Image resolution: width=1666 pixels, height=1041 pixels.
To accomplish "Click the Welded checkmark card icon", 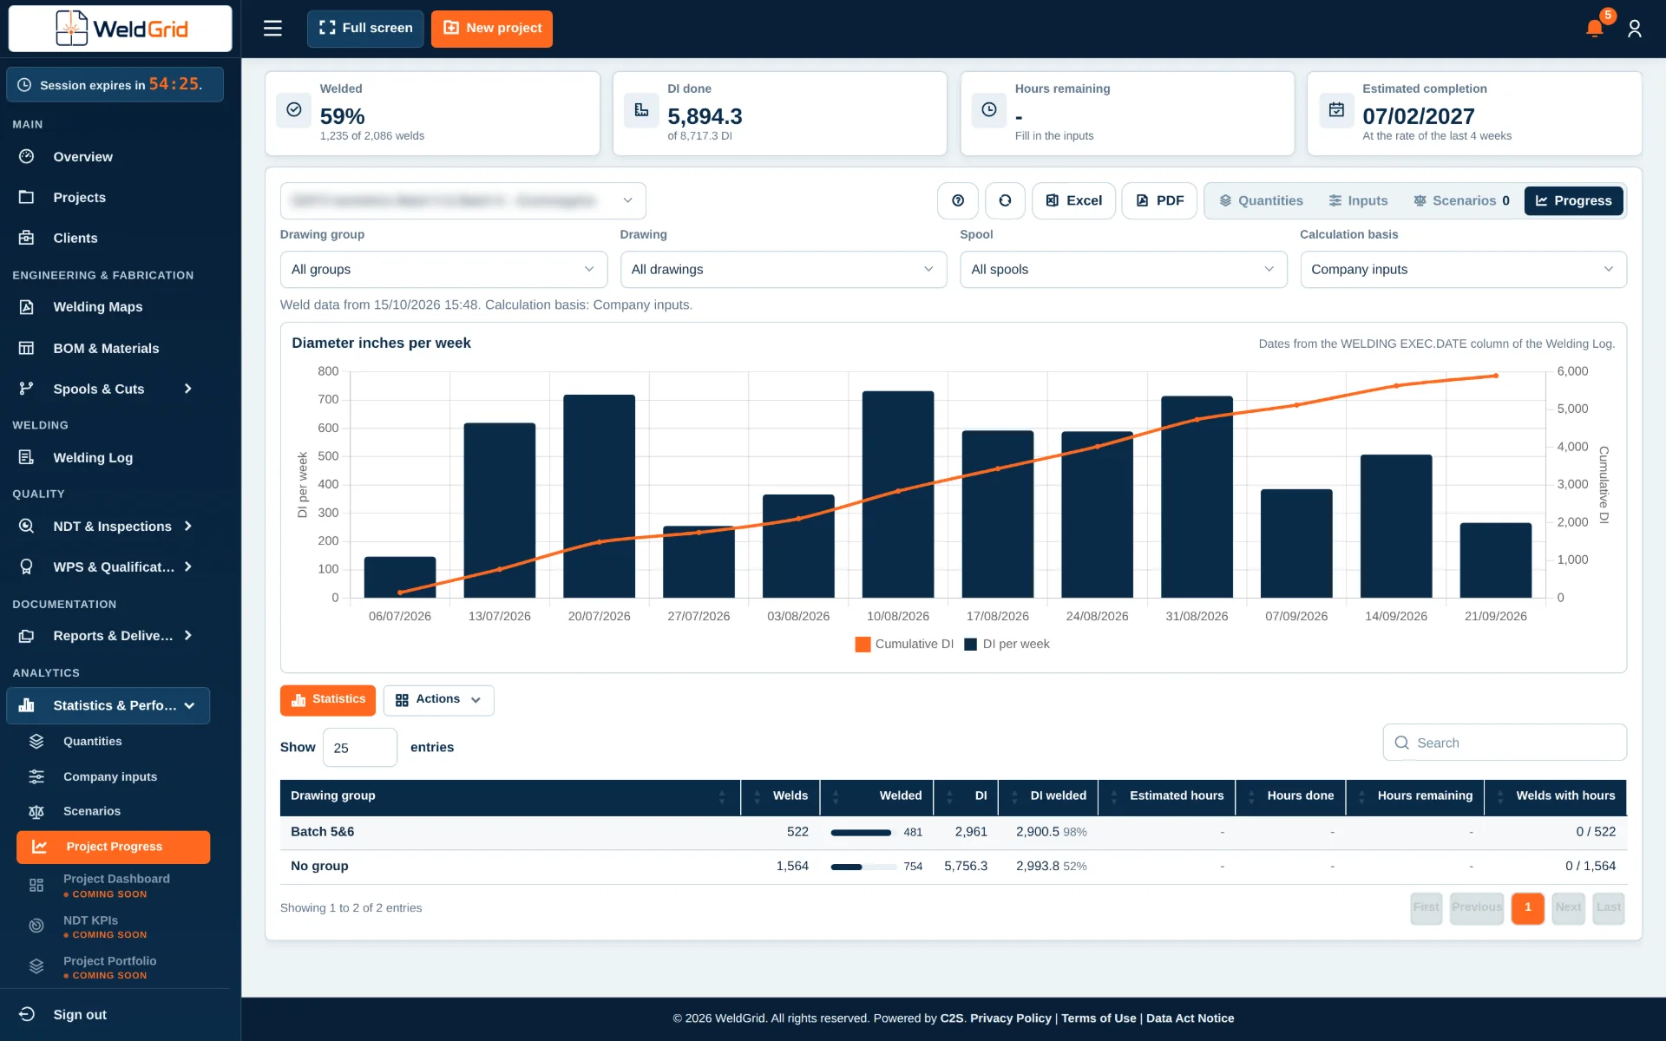I will pos(294,109).
